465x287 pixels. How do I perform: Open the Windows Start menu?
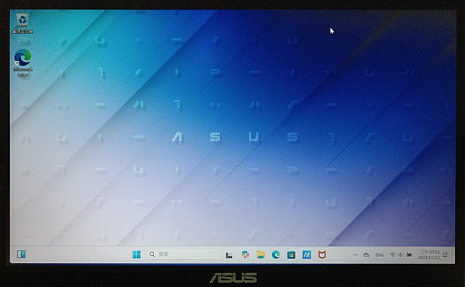click(x=136, y=255)
